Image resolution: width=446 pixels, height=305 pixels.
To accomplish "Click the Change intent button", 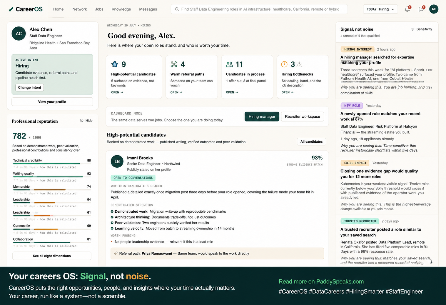I will (x=29, y=87).
